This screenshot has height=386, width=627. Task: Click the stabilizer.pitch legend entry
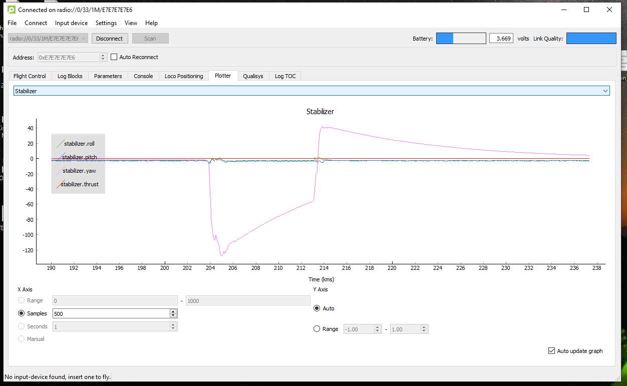click(79, 157)
